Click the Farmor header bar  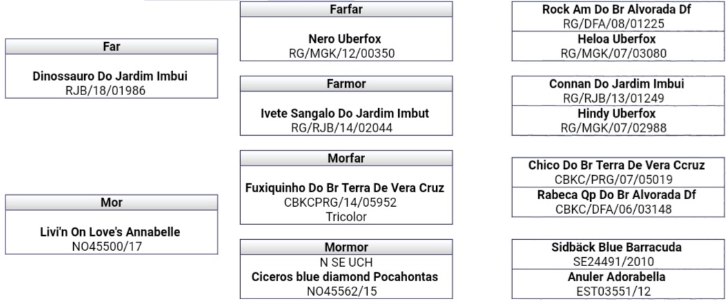click(x=346, y=83)
